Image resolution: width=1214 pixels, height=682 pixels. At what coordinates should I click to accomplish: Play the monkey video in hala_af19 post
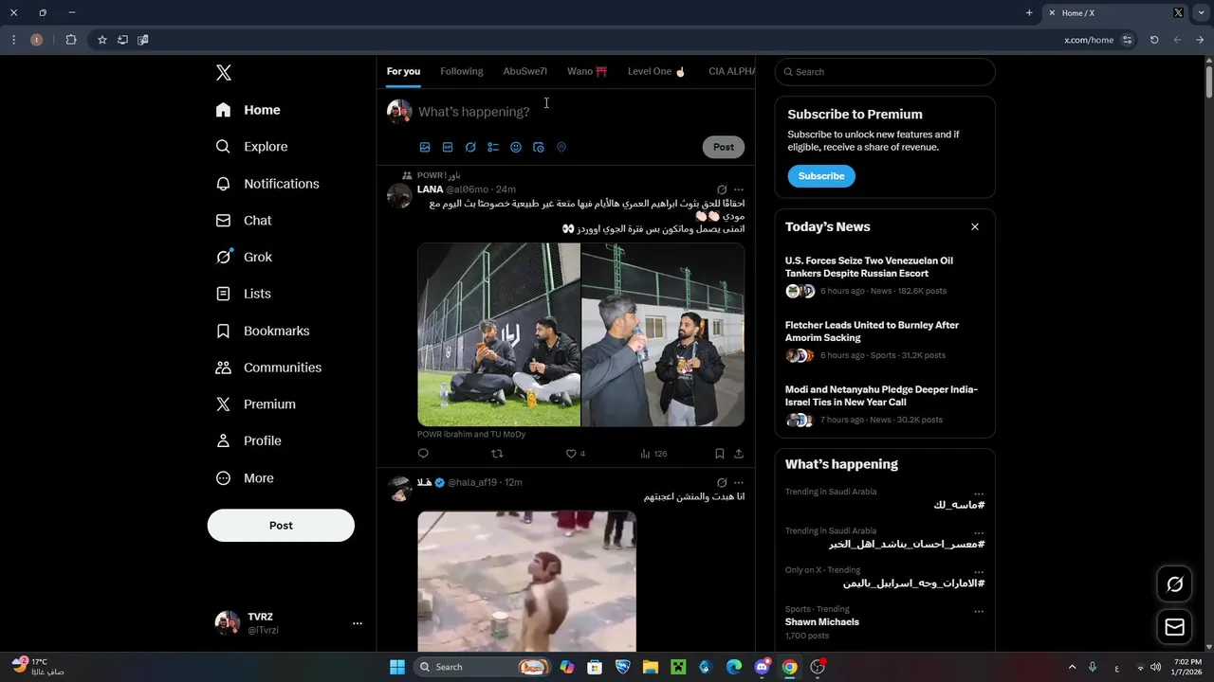point(526,582)
